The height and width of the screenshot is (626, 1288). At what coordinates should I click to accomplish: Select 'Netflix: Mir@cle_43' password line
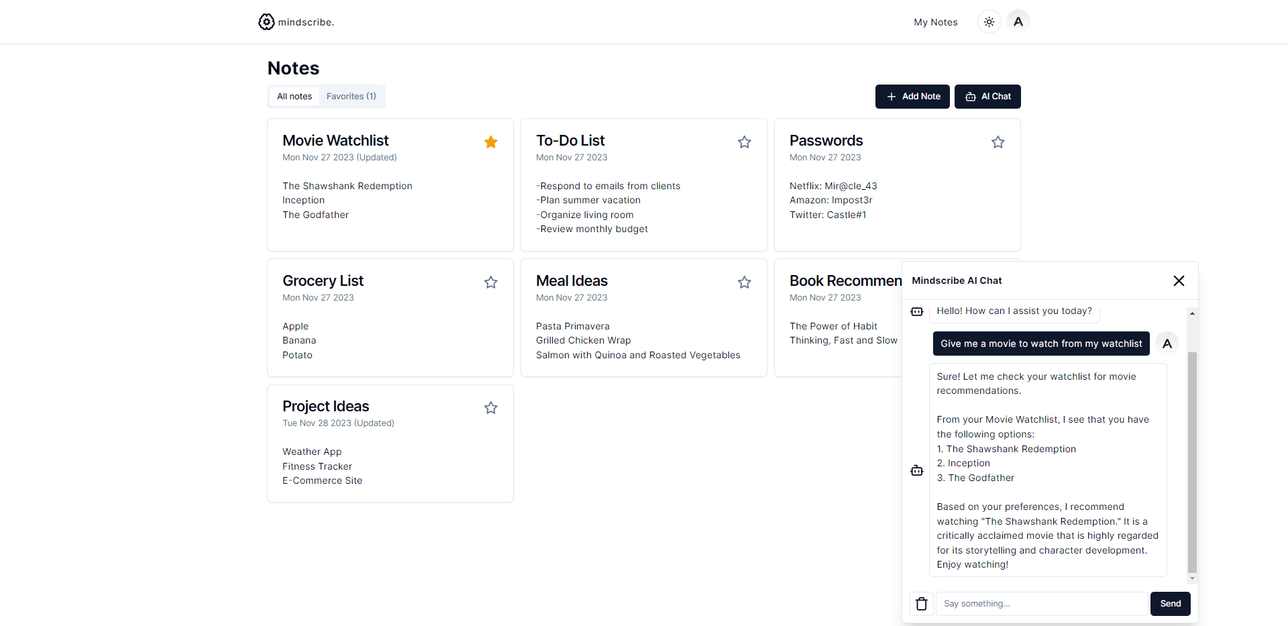pos(833,186)
